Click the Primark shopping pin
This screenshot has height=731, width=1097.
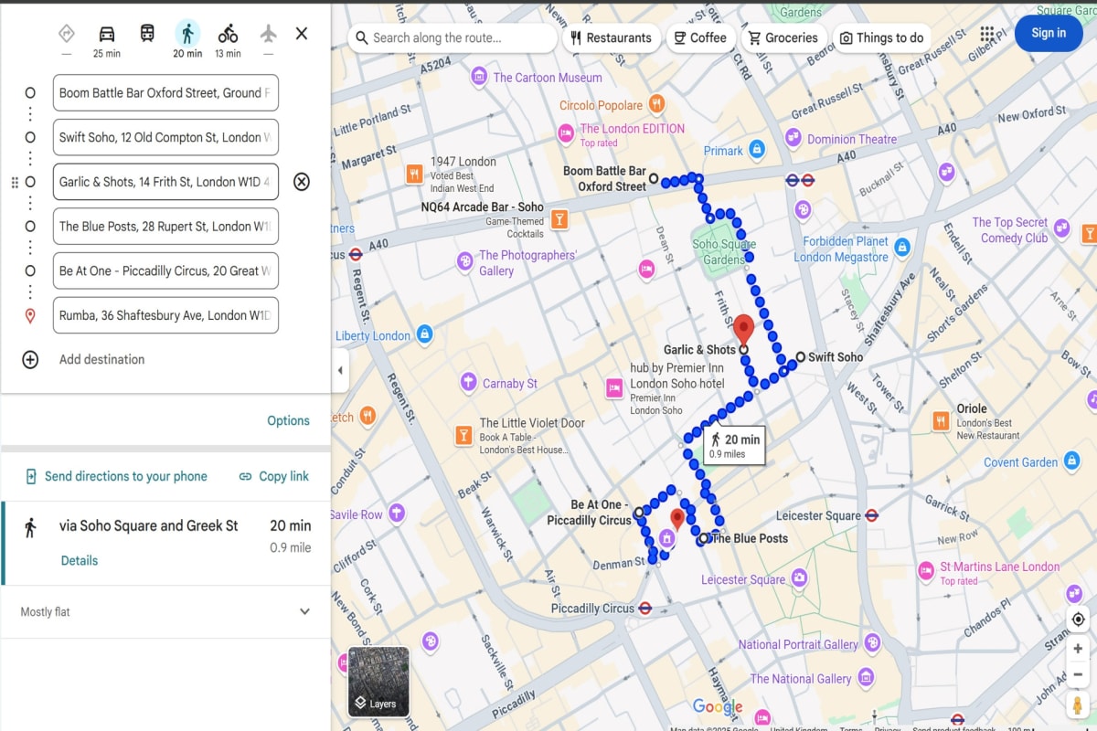point(756,149)
